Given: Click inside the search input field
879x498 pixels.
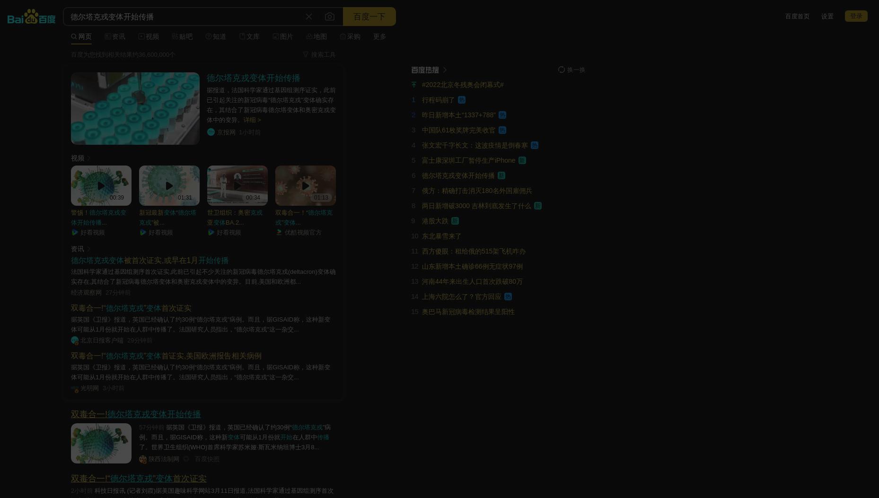Looking at the screenshot, I should [185, 17].
